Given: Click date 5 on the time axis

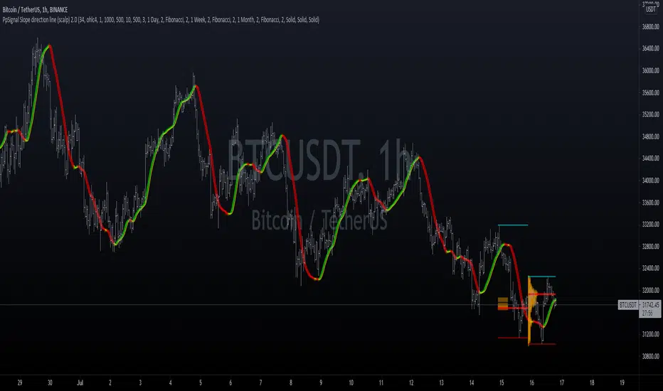Looking at the screenshot, I should 201,383.
